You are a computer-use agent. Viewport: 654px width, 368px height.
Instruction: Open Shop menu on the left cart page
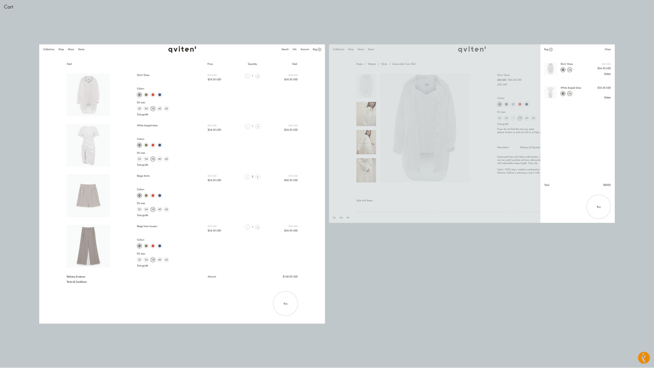click(61, 50)
